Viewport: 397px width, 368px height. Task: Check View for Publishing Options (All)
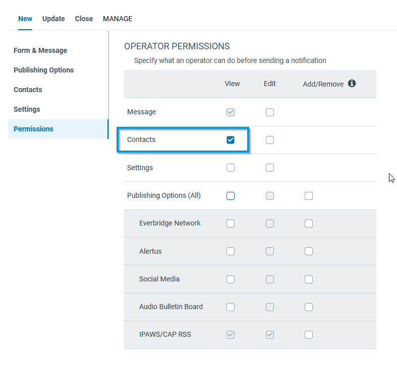pos(231,196)
